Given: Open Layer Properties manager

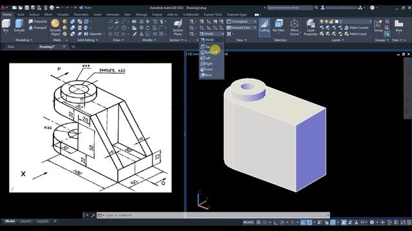Looking at the screenshot, I should point(310,27).
